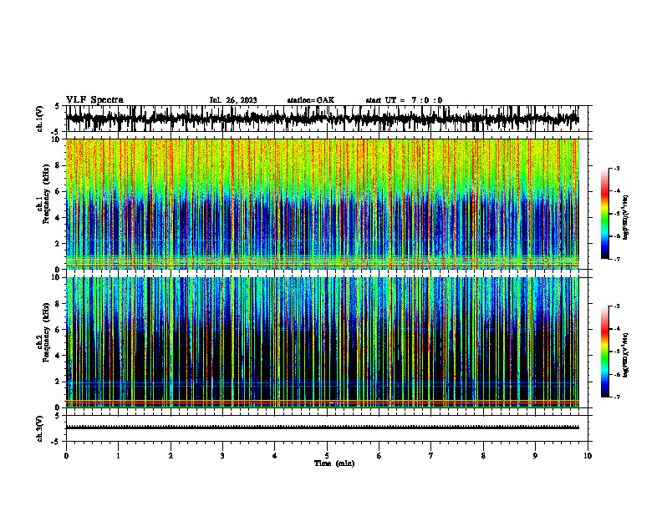This screenshot has height=511, width=662.
Task: Click the station=GAK label
Action: click(311, 100)
